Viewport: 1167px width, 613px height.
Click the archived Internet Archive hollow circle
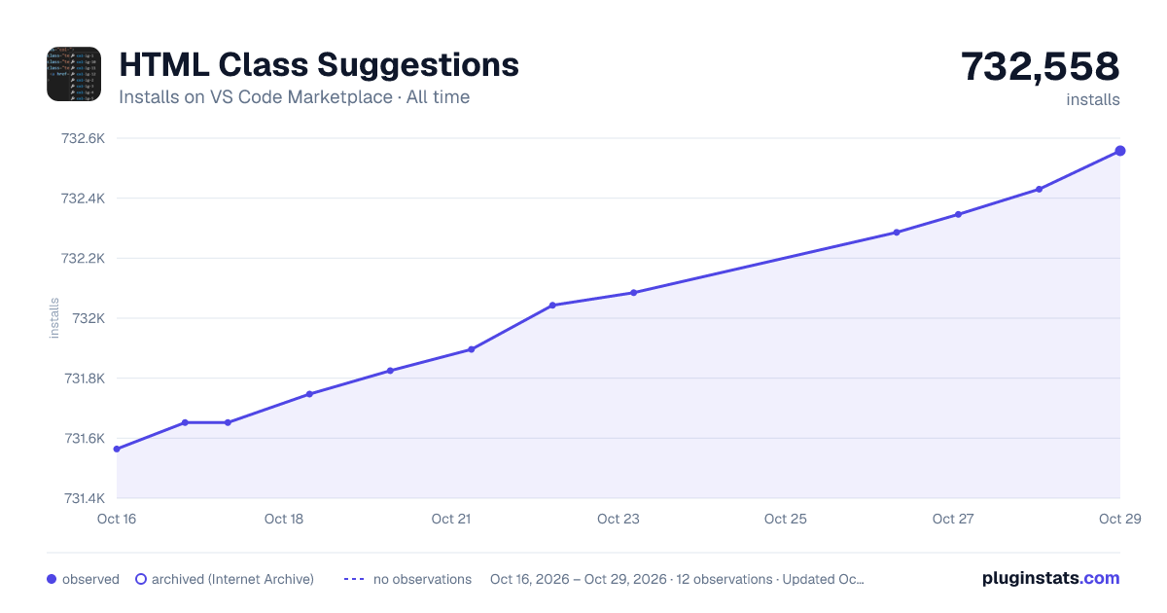point(140,579)
